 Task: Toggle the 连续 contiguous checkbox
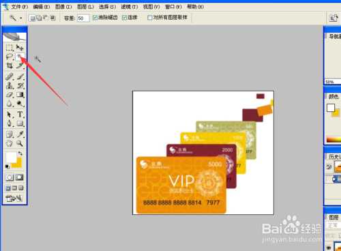(124, 18)
